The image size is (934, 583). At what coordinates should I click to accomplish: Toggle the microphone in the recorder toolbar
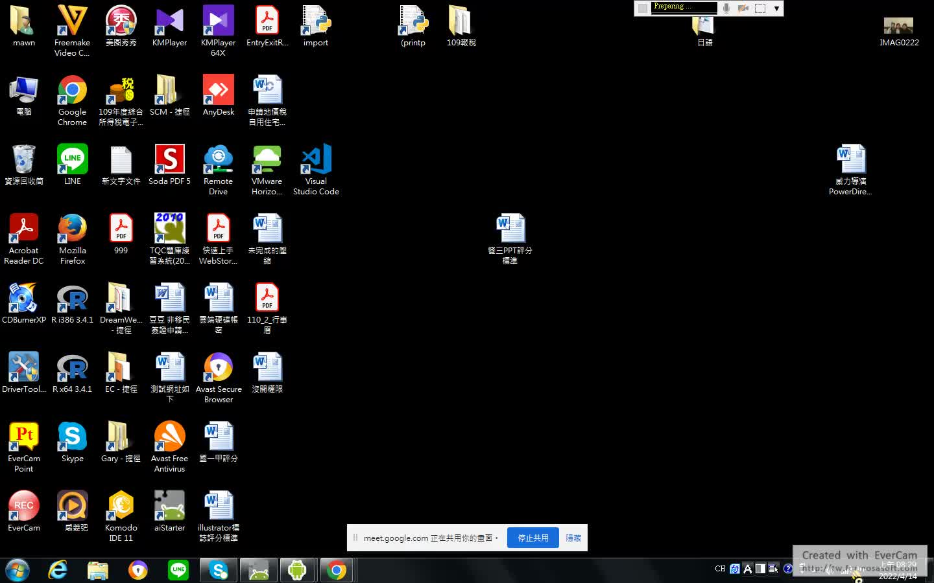pyautogui.click(x=726, y=8)
